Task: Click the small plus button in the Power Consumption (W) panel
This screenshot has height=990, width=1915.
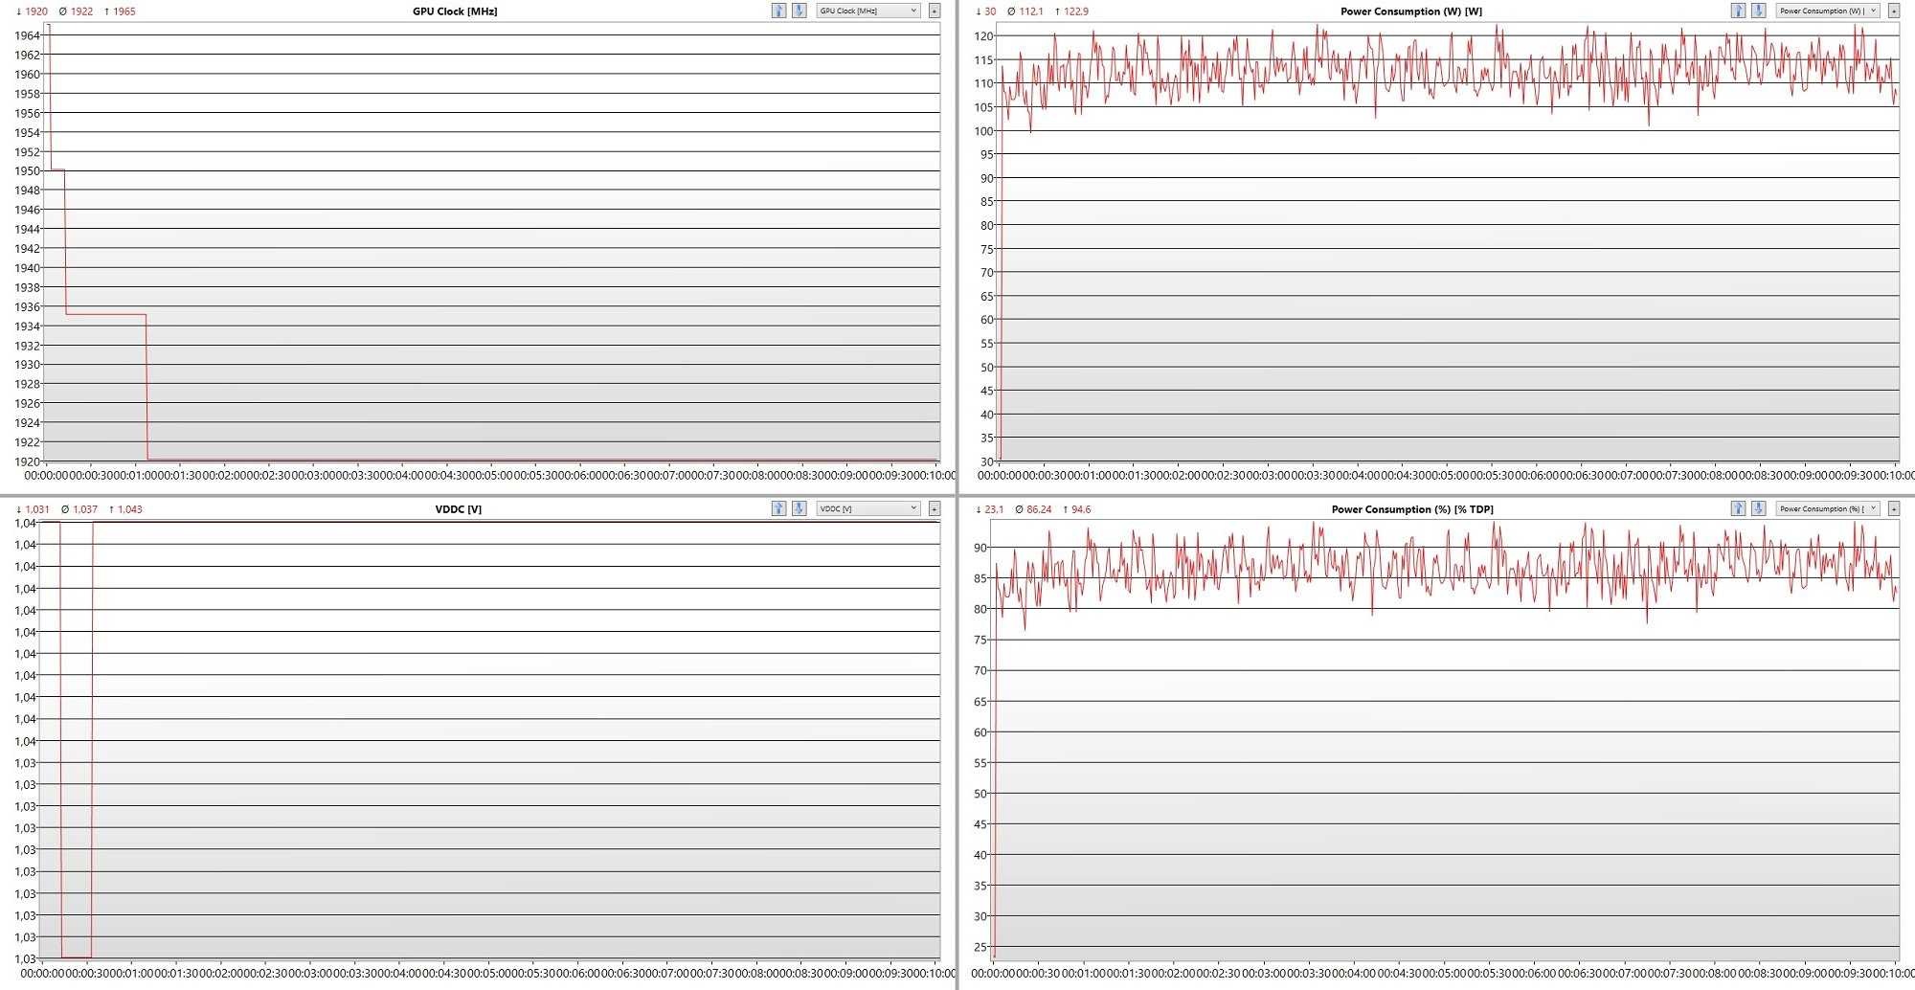Action: [x=1894, y=11]
